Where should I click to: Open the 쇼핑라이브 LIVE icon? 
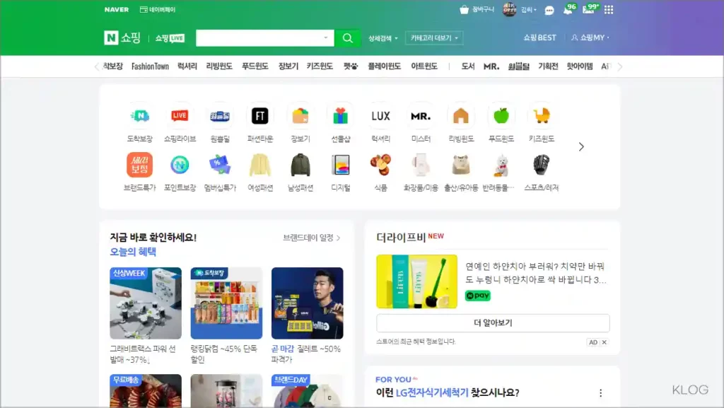(x=180, y=116)
